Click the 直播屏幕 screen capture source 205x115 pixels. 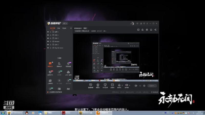(x=90, y=86)
